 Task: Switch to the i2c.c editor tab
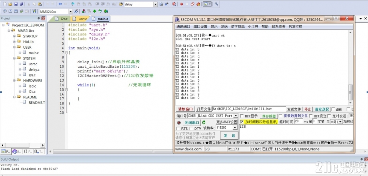coord(61,19)
